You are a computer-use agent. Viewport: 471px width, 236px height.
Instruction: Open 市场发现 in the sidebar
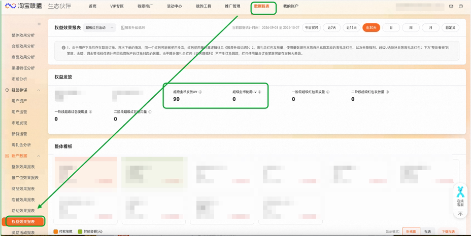[19, 123]
